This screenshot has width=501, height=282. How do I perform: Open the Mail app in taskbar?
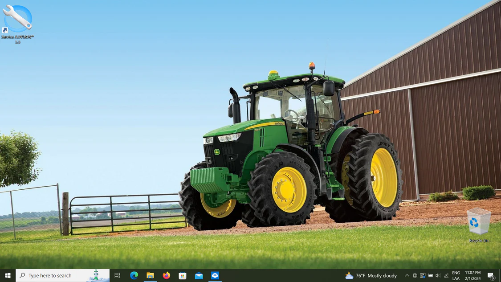199,276
